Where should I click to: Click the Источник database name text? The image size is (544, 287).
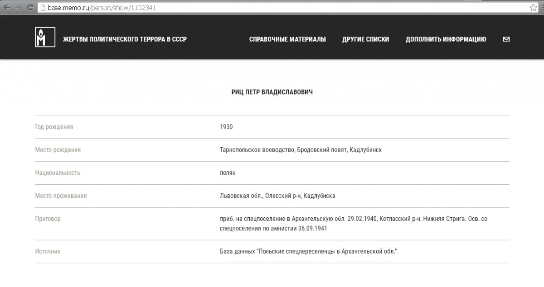tap(308, 251)
